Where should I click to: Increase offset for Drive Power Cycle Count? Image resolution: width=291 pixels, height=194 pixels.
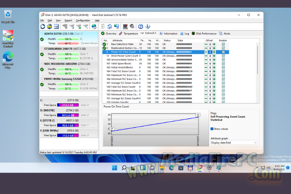pos(214,56)
